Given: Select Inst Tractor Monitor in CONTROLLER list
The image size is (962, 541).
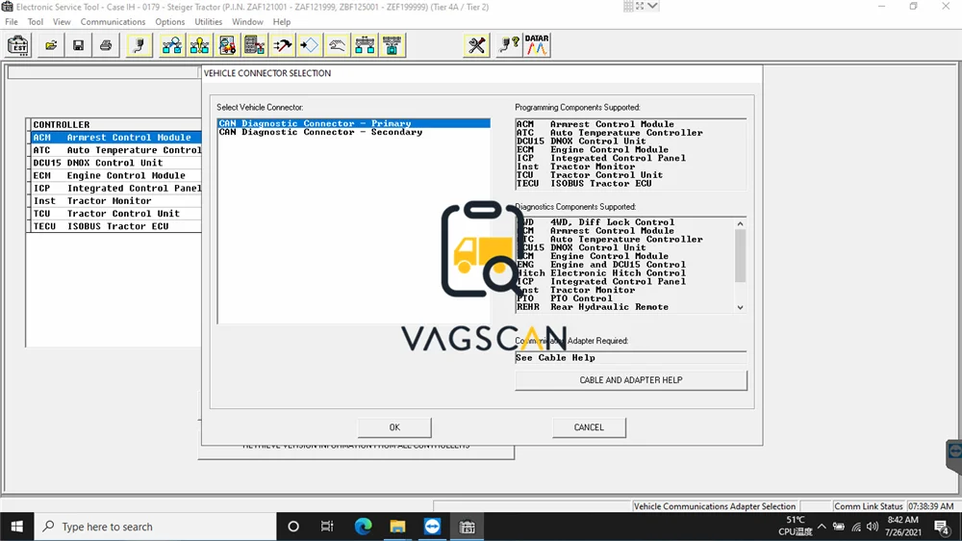Looking at the screenshot, I should (116, 201).
